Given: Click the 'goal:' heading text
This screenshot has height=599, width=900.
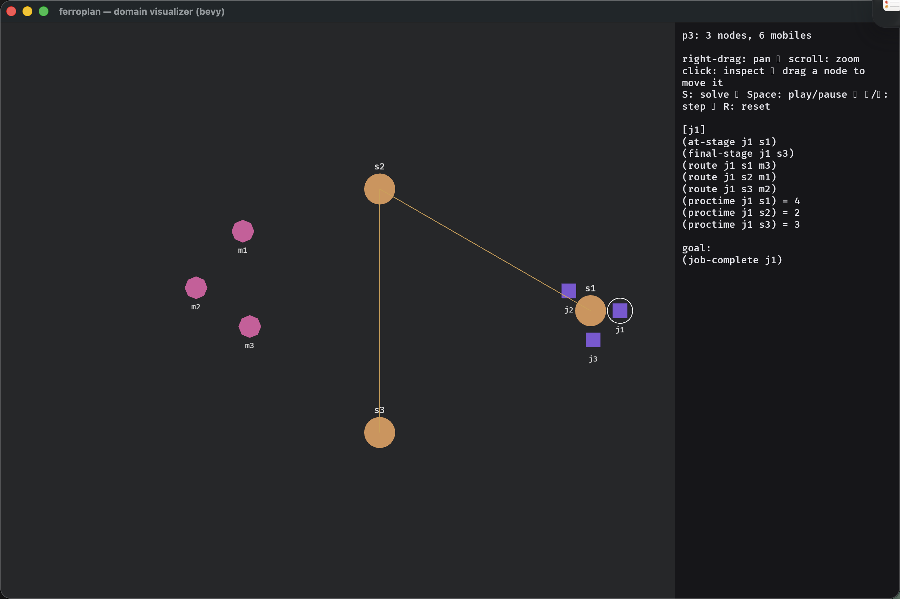Looking at the screenshot, I should click(x=696, y=248).
